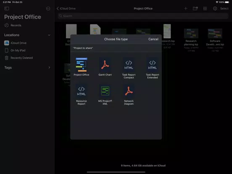Expand the Tags section chevron
This screenshot has height=174, width=232.
[49, 68]
